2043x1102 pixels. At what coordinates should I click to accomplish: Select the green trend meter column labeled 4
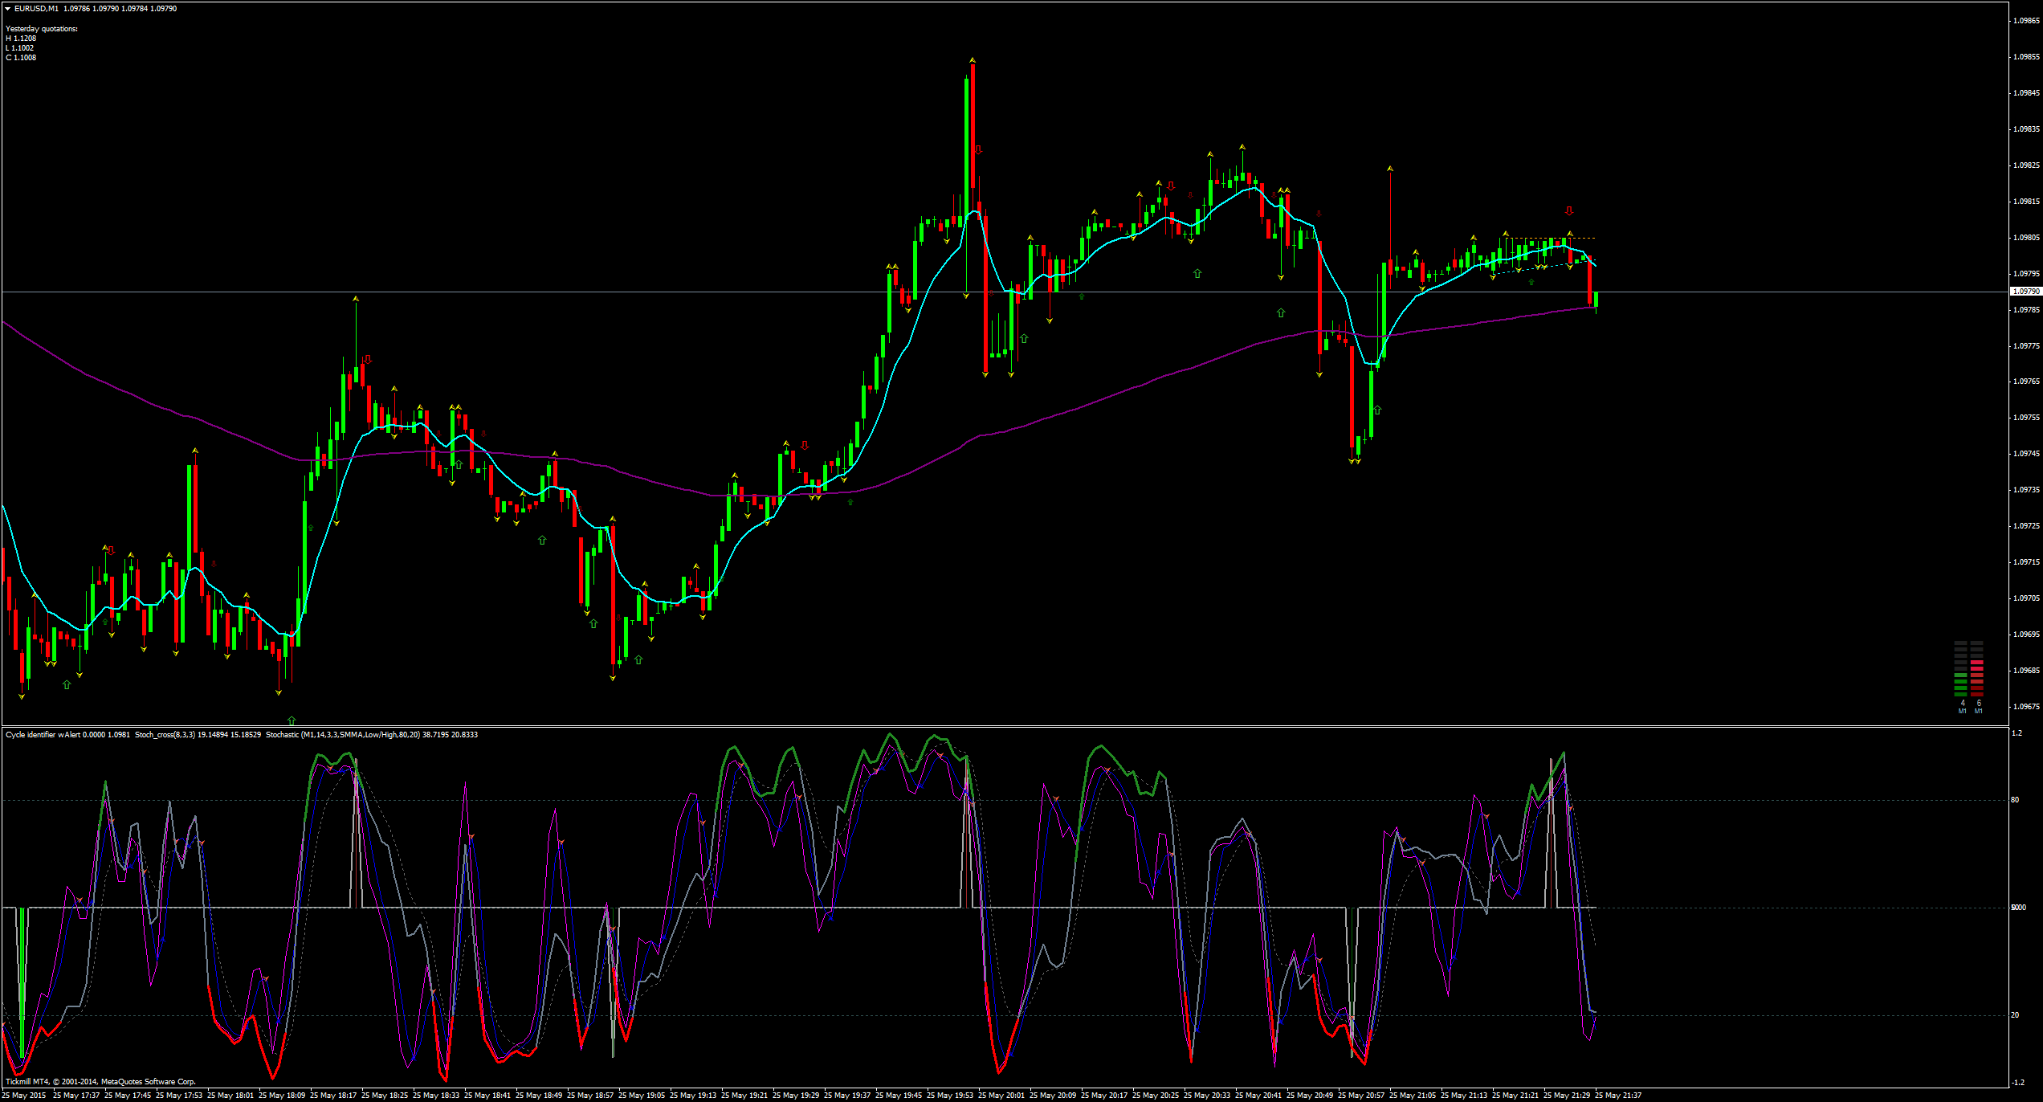pos(1960,670)
